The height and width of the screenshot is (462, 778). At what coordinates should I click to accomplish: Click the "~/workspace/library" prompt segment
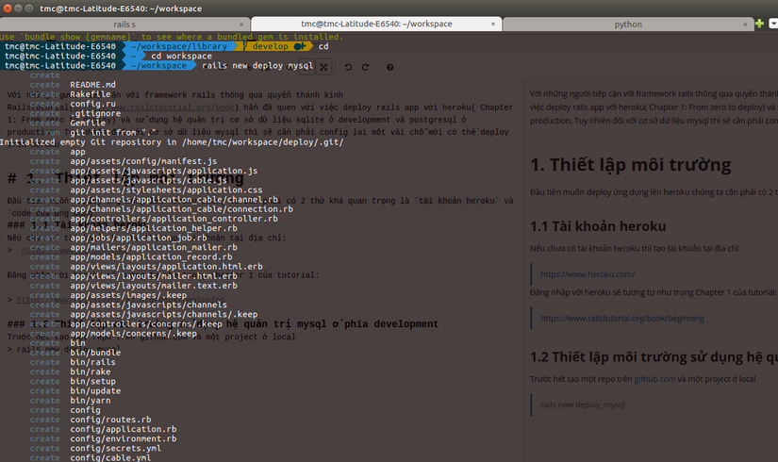tap(179, 46)
